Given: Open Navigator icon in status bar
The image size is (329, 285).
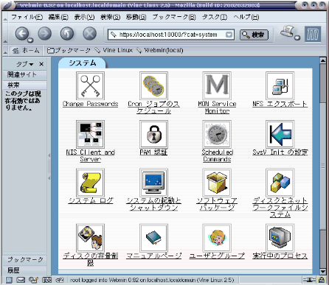Looking at the screenshot, I should point(9,280).
